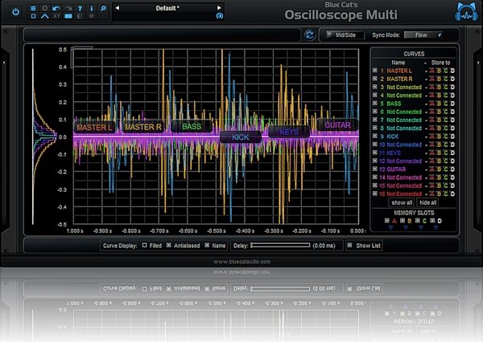Toggle visibility of curve 7 Not Connected
This screenshot has width=483, height=342.
(x=375, y=120)
